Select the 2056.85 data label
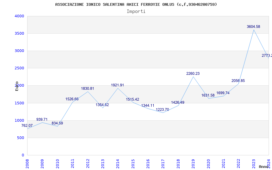Viewport: 272px width, 170px height. [238, 81]
